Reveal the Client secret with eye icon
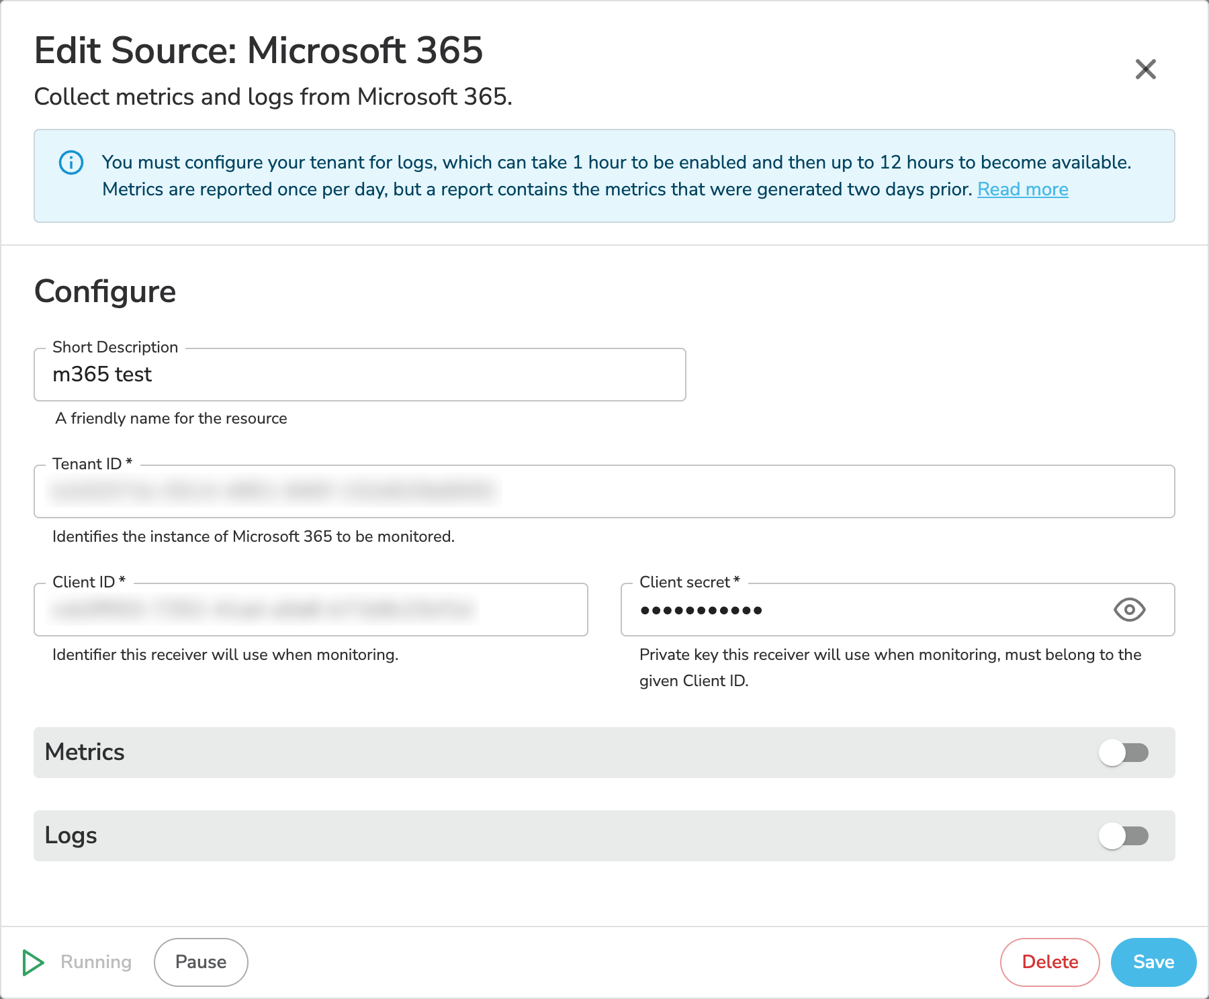The image size is (1209, 999). pos(1129,610)
